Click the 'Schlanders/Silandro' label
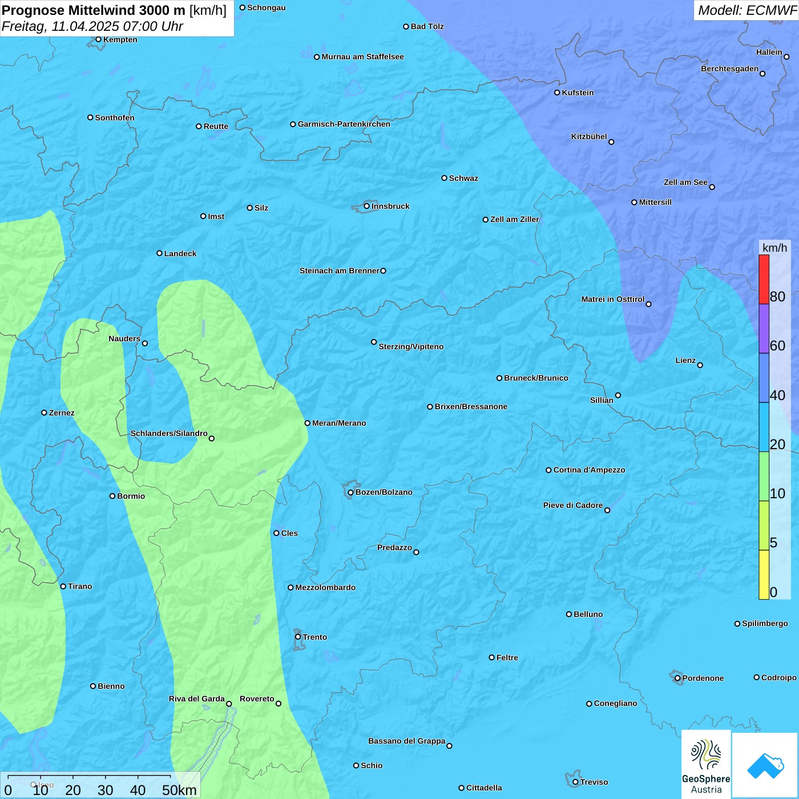Image resolution: width=799 pixels, height=799 pixels. click(x=169, y=433)
